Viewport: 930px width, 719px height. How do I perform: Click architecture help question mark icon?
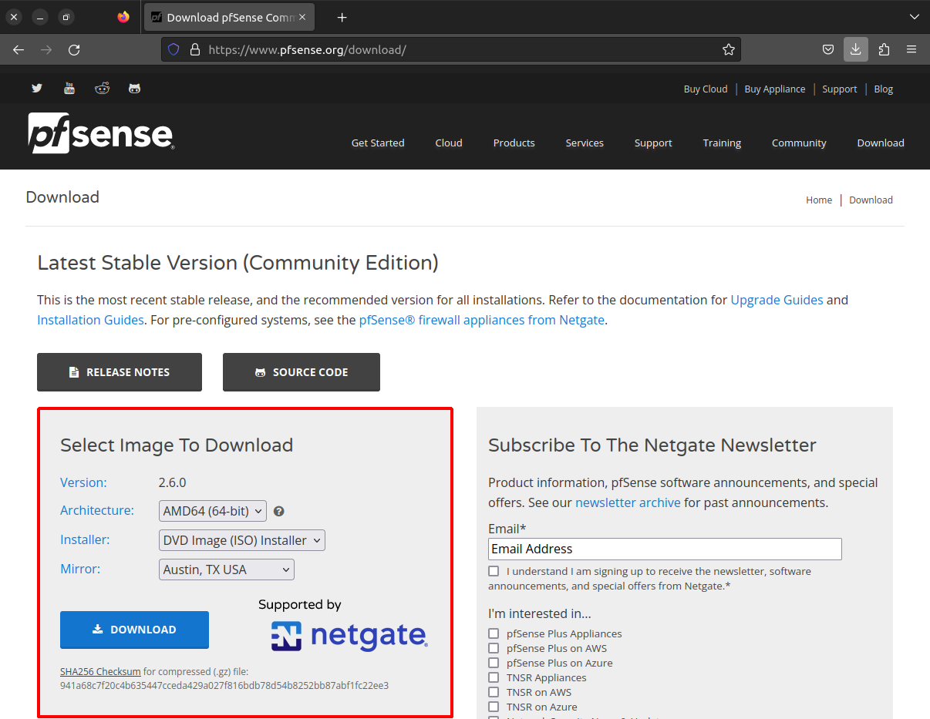(279, 511)
